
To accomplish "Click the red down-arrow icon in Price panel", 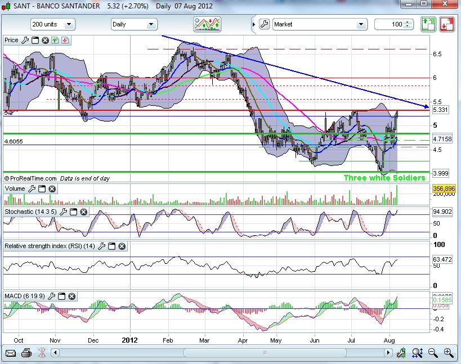I will coord(65,41).
